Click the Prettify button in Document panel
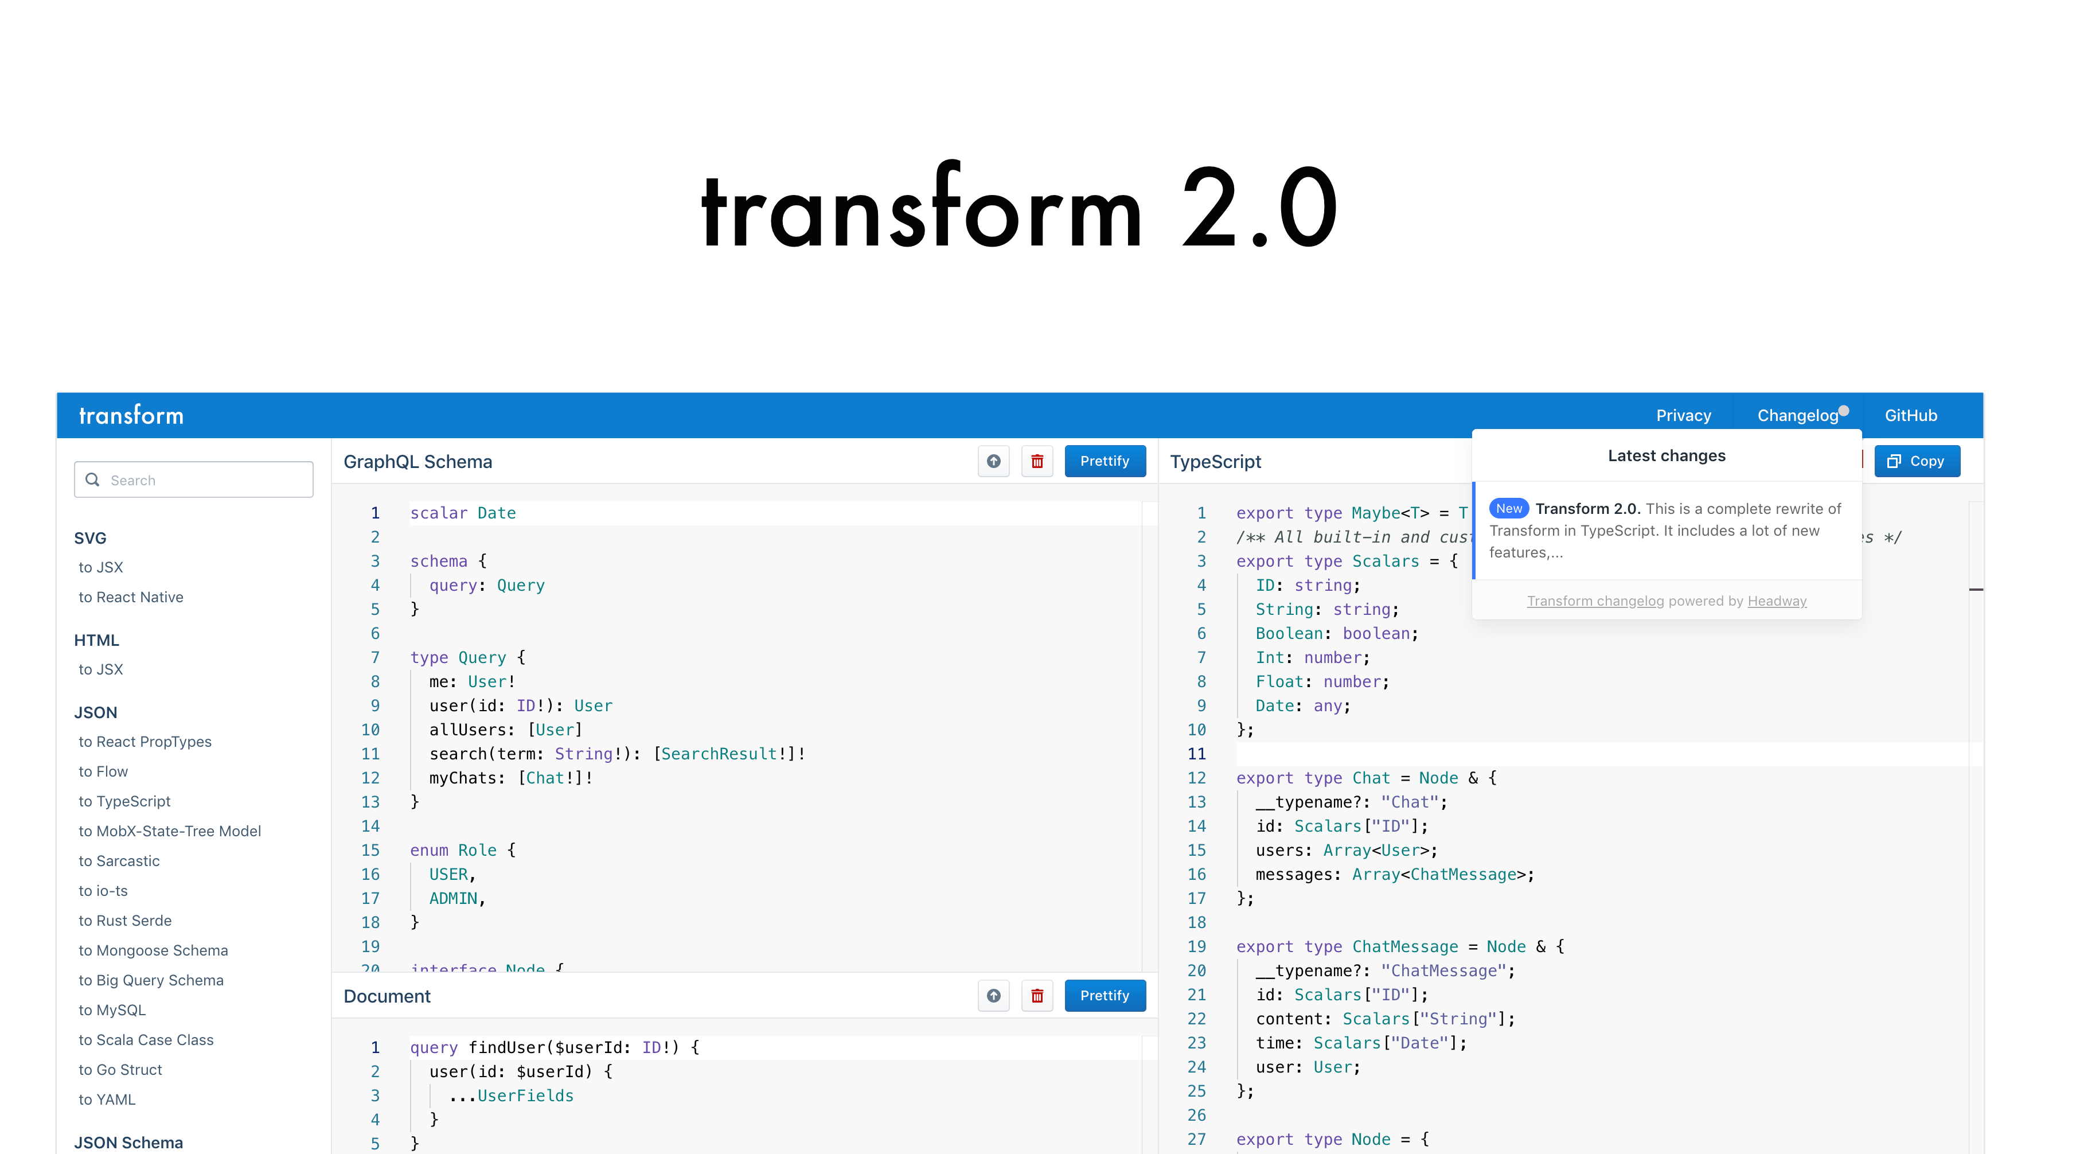 pyautogui.click(x=1106, y=995)
